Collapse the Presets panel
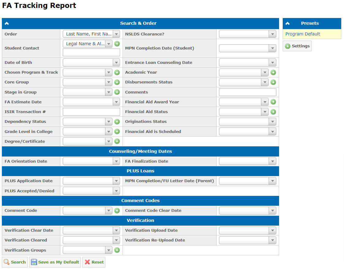The height and width of the screenshot is (269, 344). coord(288,24)
